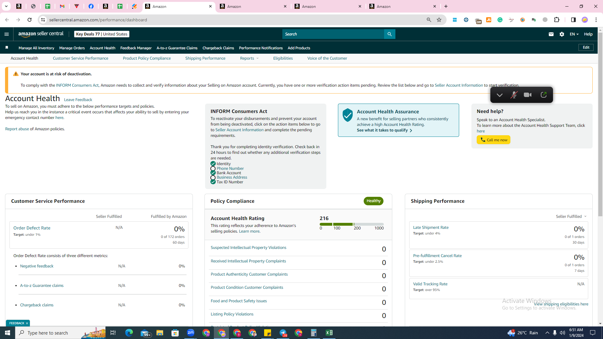Open the messages envelope icon
Image resolution: width=603 pixels, height=339 pixels.
(x=551, y=34)
